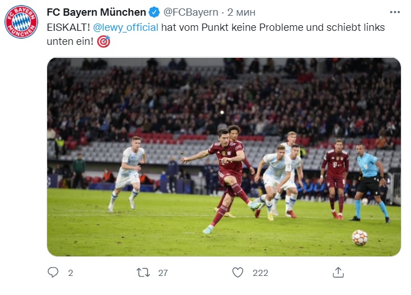Viewport: 411px width, 295px height.
Task: Visit the @FCBayern handle
Action: [x=191, y=12]
